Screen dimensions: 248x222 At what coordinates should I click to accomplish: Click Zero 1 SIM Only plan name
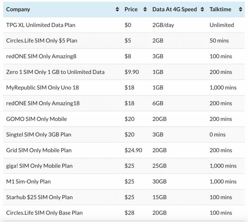coord(55,72)
